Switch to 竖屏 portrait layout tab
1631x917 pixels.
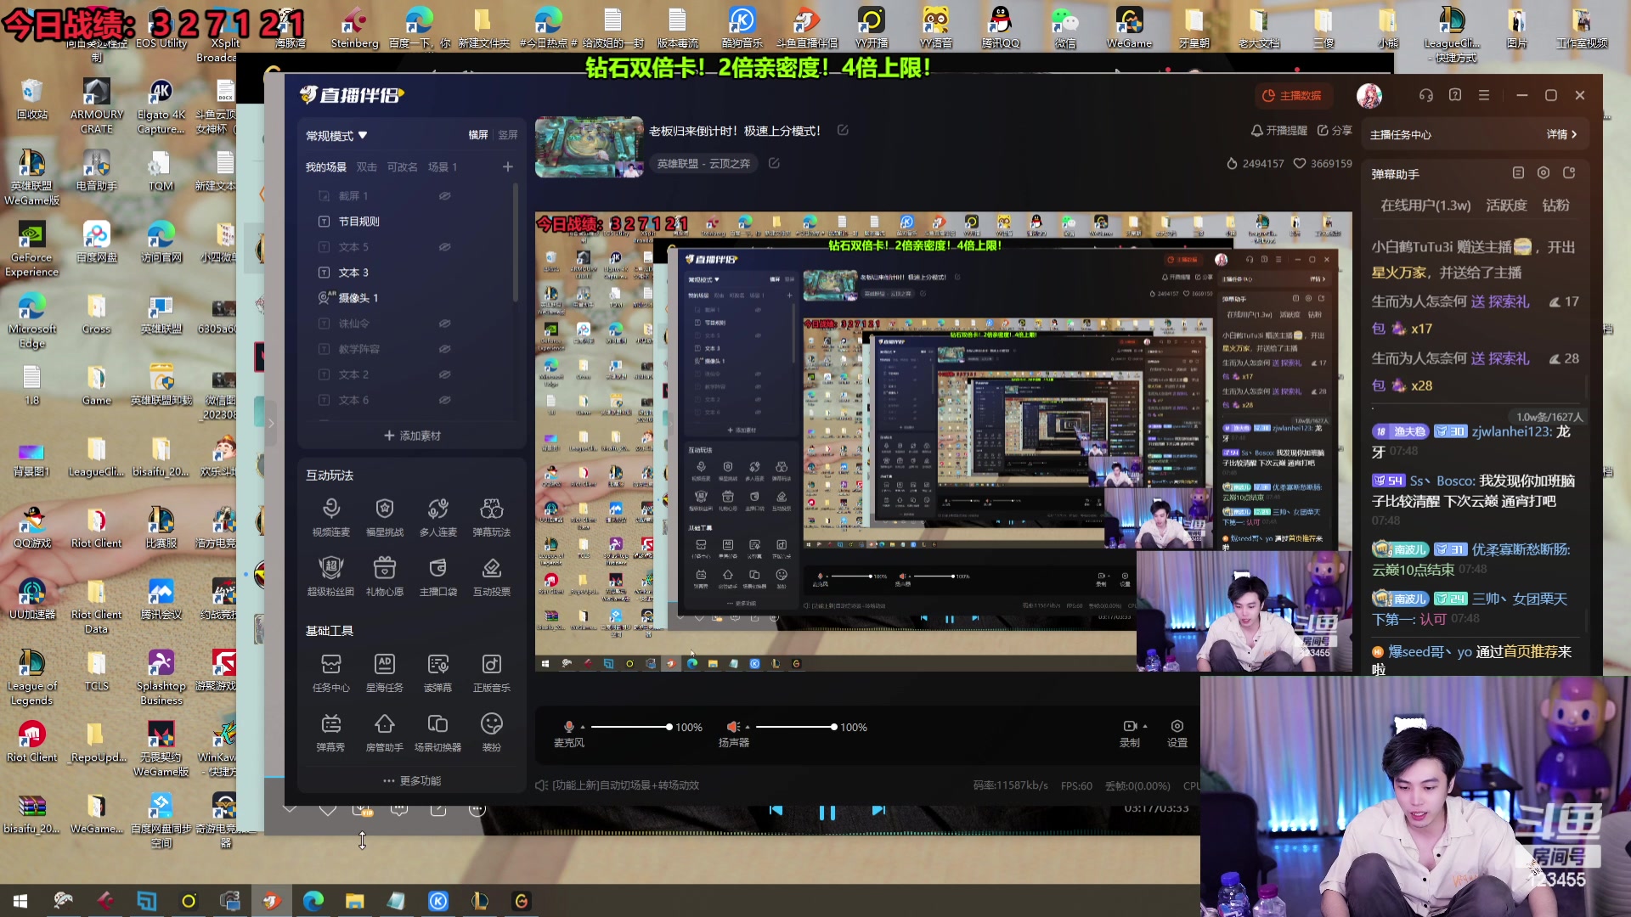pyautogui.click(x=508, y=135)
